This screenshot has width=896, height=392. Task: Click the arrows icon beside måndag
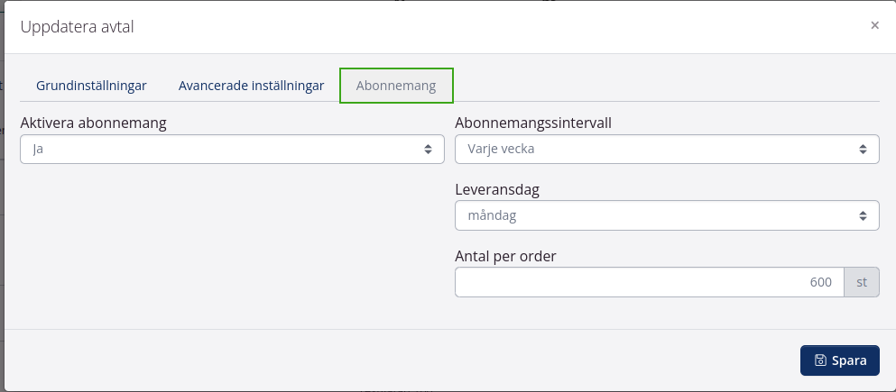click(863, 215)
